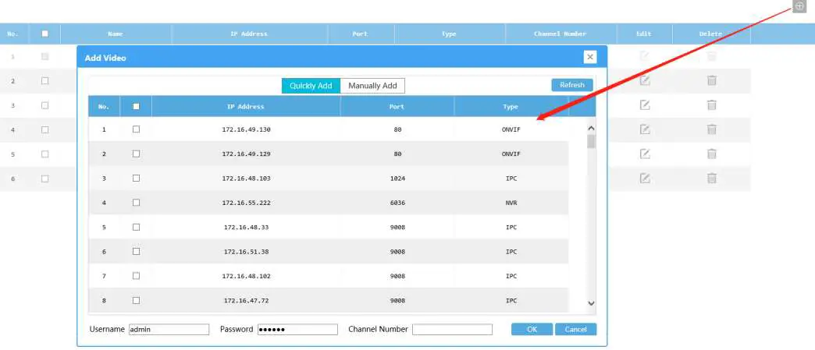815x350 pixels.
Task: Focus the Channel Number field
Action: tap(452, 329)
